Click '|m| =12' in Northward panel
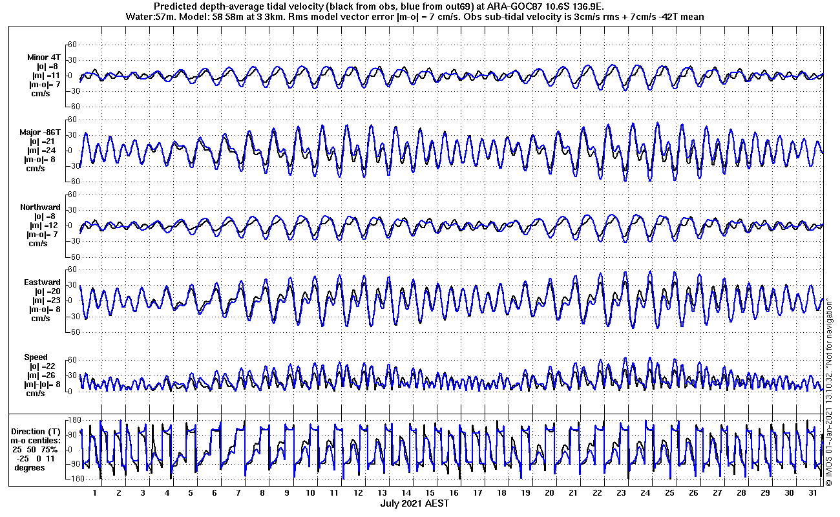 point(45,226)
